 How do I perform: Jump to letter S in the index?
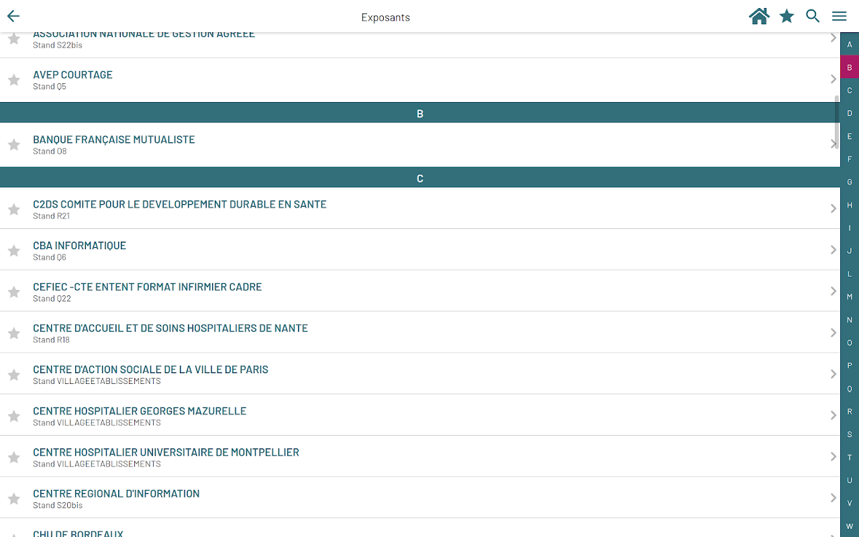click(x=850, y=434)
